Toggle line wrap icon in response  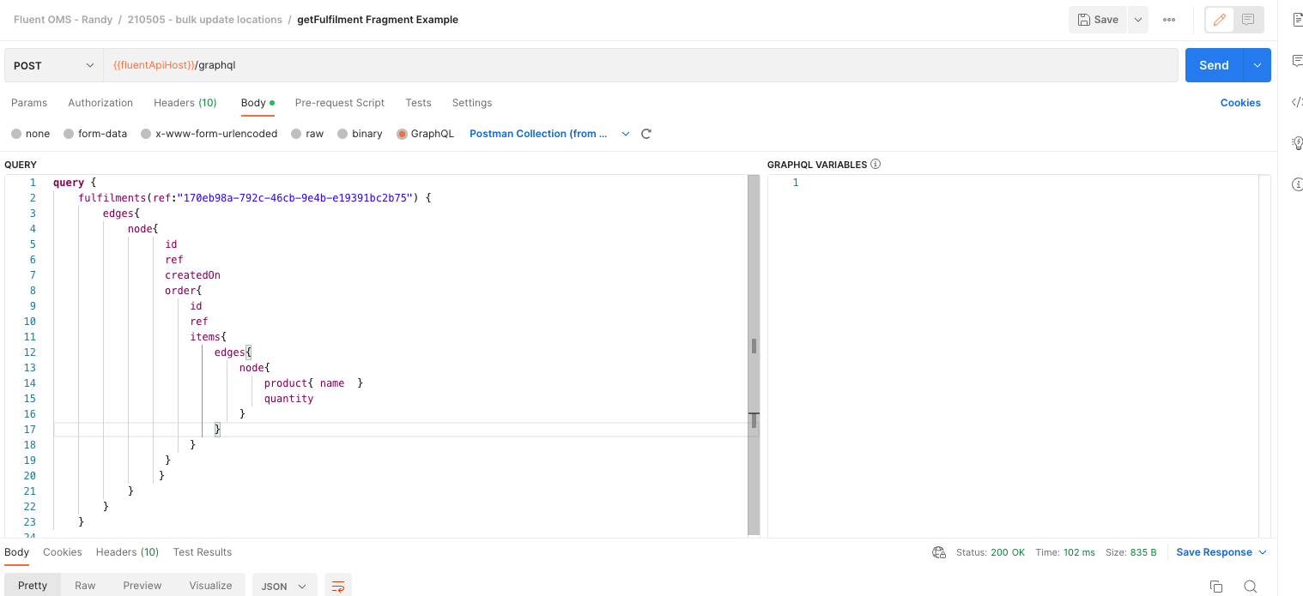[338, 587]
